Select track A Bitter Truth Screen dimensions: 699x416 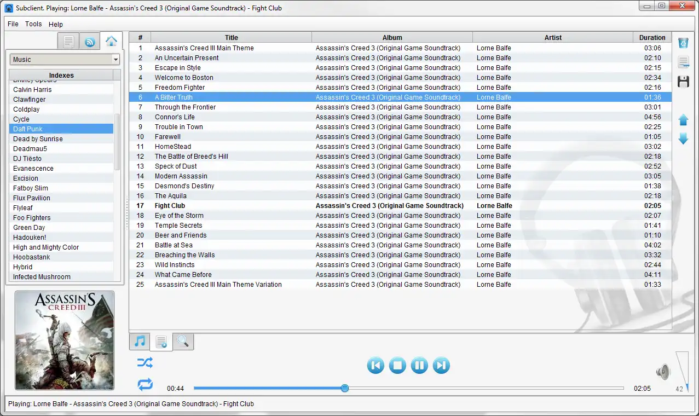[x=400, y=97]
